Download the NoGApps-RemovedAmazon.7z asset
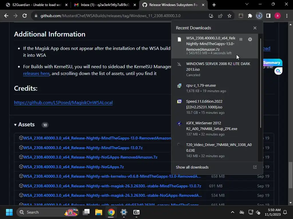This screenshot has width=293, height=219. coord(90,157)
